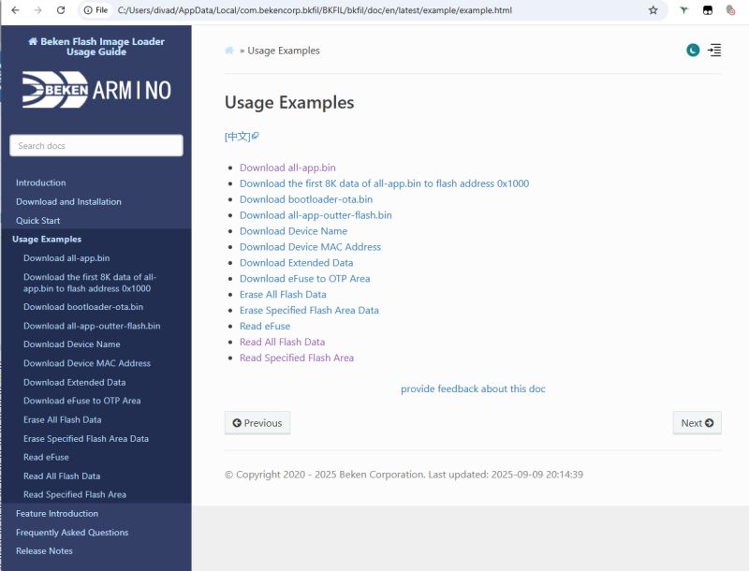Go to the Next page button
The width and height of the screenshot is (749, 571).
click(698, 423)
